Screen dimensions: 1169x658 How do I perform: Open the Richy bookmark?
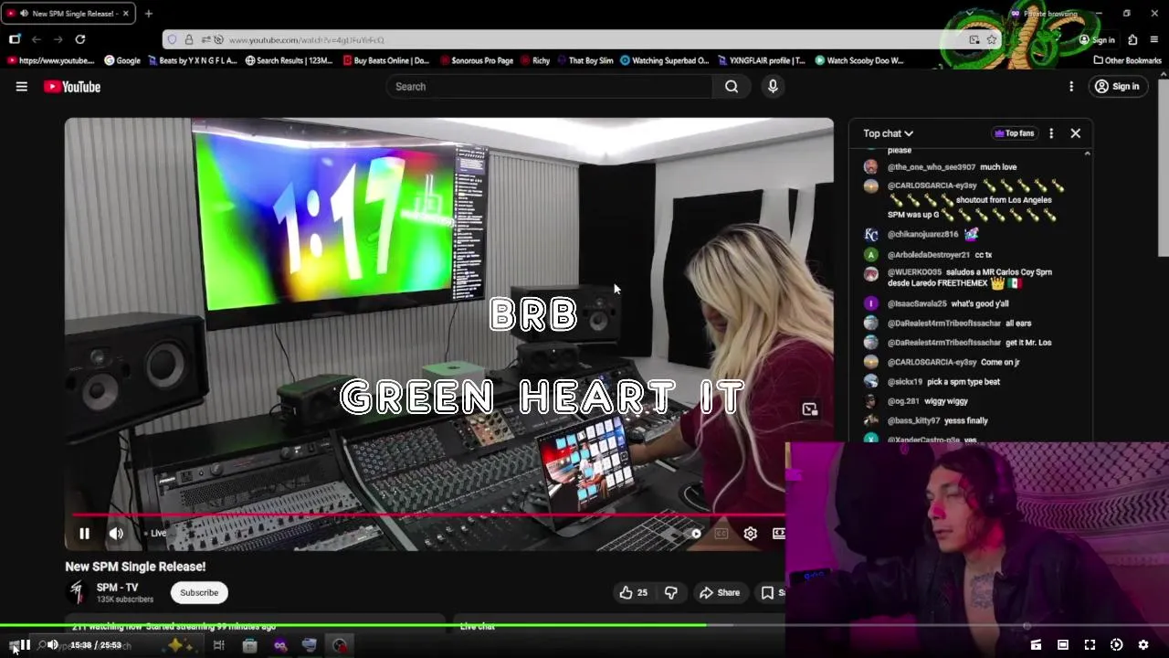pyautogui.click(x=535, y=60)
